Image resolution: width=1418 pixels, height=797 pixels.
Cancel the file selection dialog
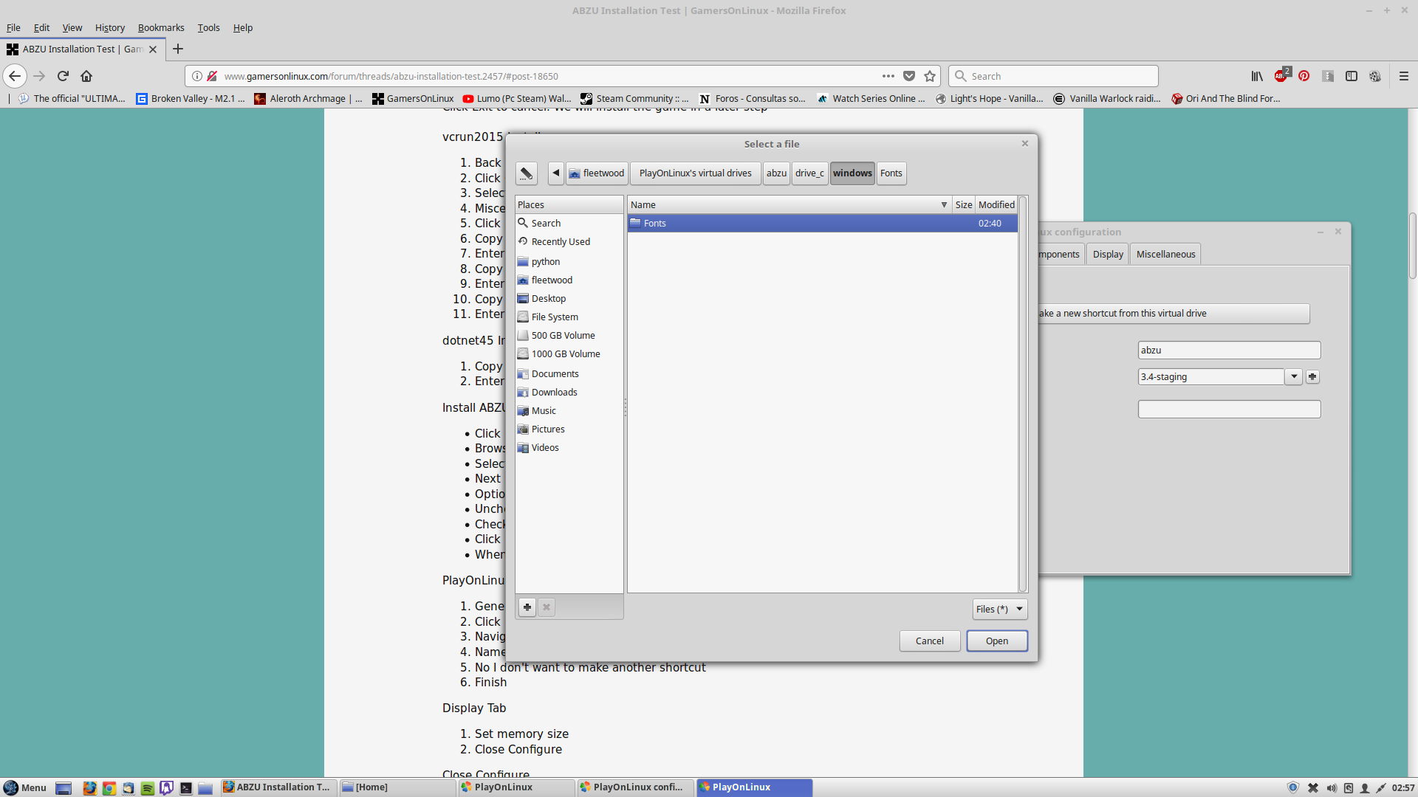click(x=930, y=641)
